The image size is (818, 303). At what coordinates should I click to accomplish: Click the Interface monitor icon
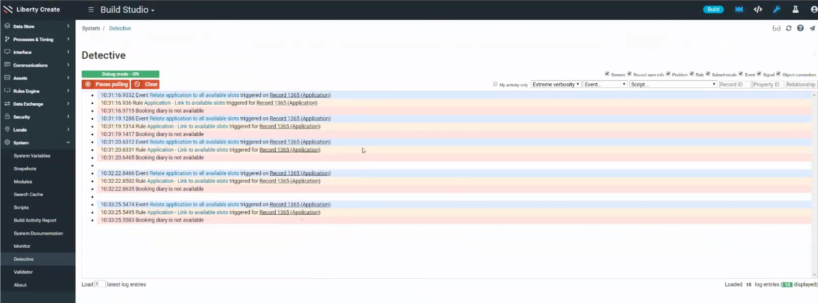[x=7, y=52]
